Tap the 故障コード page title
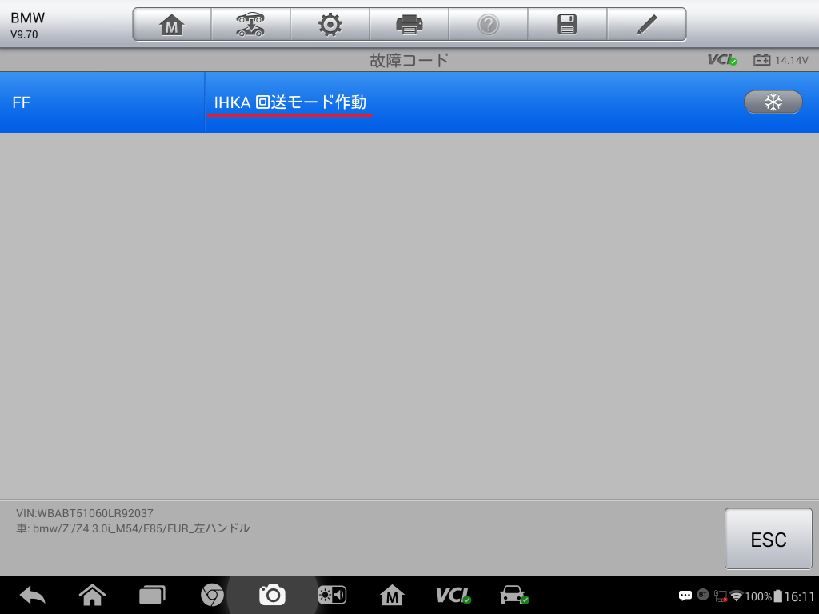Screen dimensions: 819x614 [x=409, y=60]
